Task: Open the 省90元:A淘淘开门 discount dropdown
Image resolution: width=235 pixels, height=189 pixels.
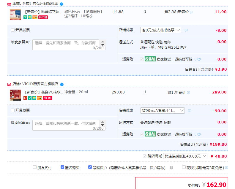Action: click(163, 111)
